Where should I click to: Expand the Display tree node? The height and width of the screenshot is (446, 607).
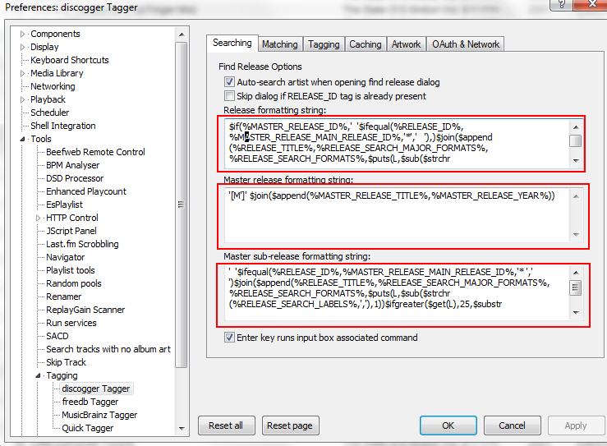[22, 48]
